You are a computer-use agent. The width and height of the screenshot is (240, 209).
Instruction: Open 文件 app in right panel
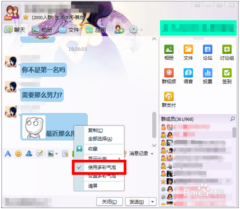tap(188, 53)
